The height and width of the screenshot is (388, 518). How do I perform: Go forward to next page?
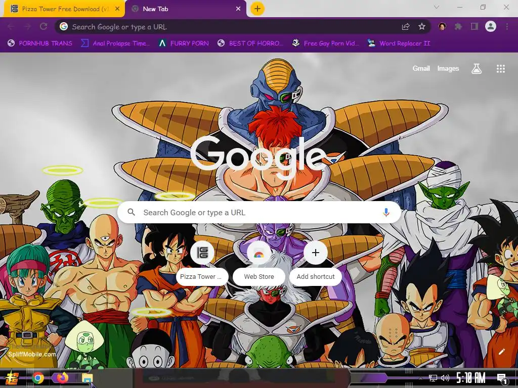pos(27,27)
